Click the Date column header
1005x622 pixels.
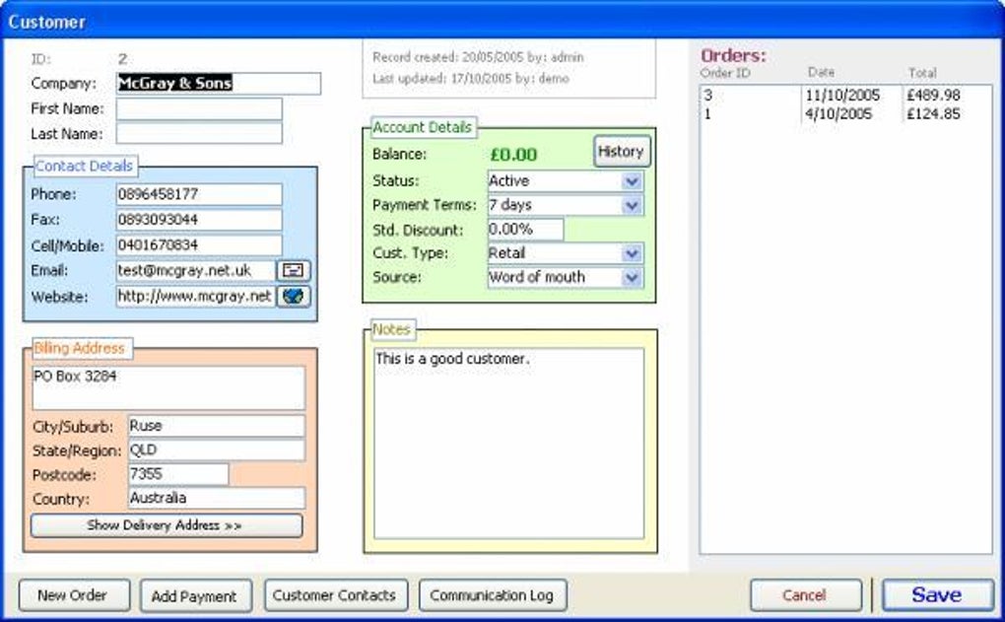click(821, 73)
